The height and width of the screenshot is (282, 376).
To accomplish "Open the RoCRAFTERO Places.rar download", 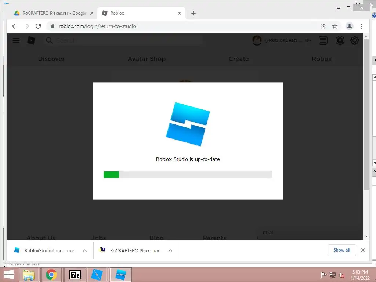I will pos(130,250).
